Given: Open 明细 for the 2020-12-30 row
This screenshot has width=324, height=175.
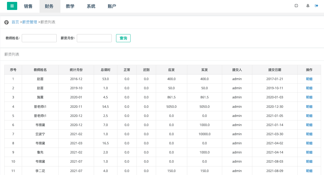Looking at the screenshot, I should click(x=309, y=106).
